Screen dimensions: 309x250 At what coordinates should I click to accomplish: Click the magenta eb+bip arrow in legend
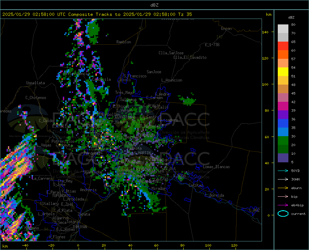[283, 205]
